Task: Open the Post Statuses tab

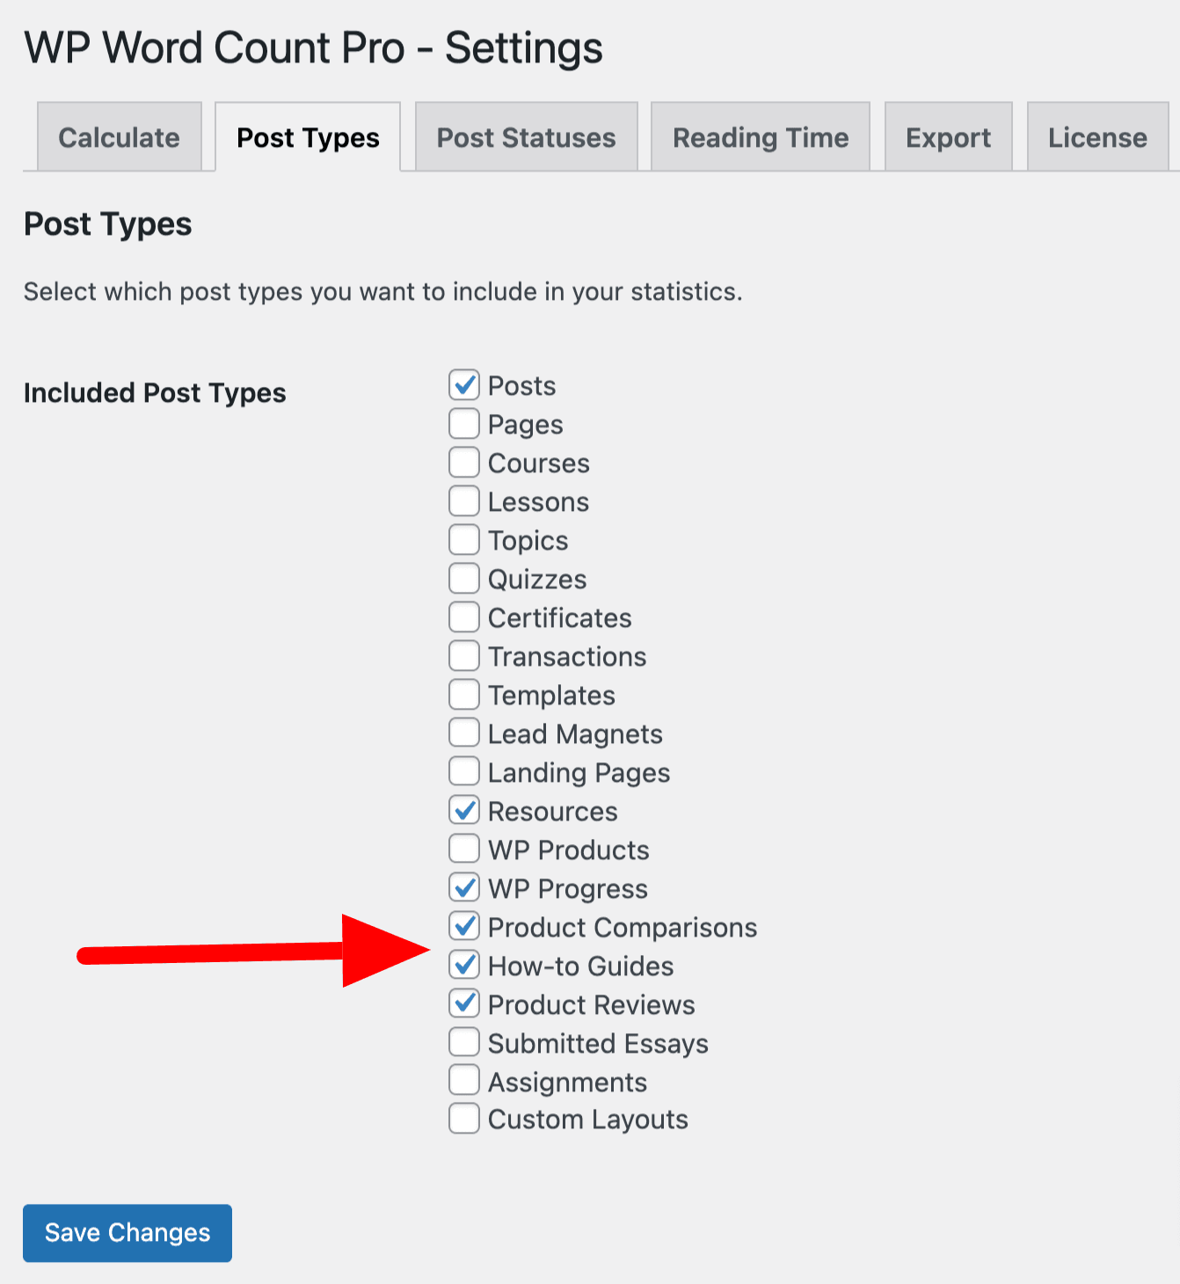Action: [x=526, y=138]
